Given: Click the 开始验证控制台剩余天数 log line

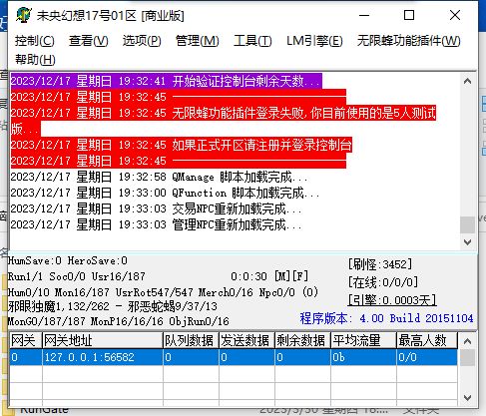Looking at the screenshot, I should click(166, 81).
